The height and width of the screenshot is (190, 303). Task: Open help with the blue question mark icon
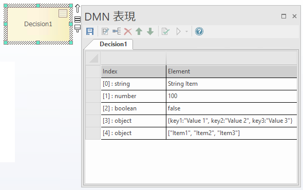[x=199, y=31]
